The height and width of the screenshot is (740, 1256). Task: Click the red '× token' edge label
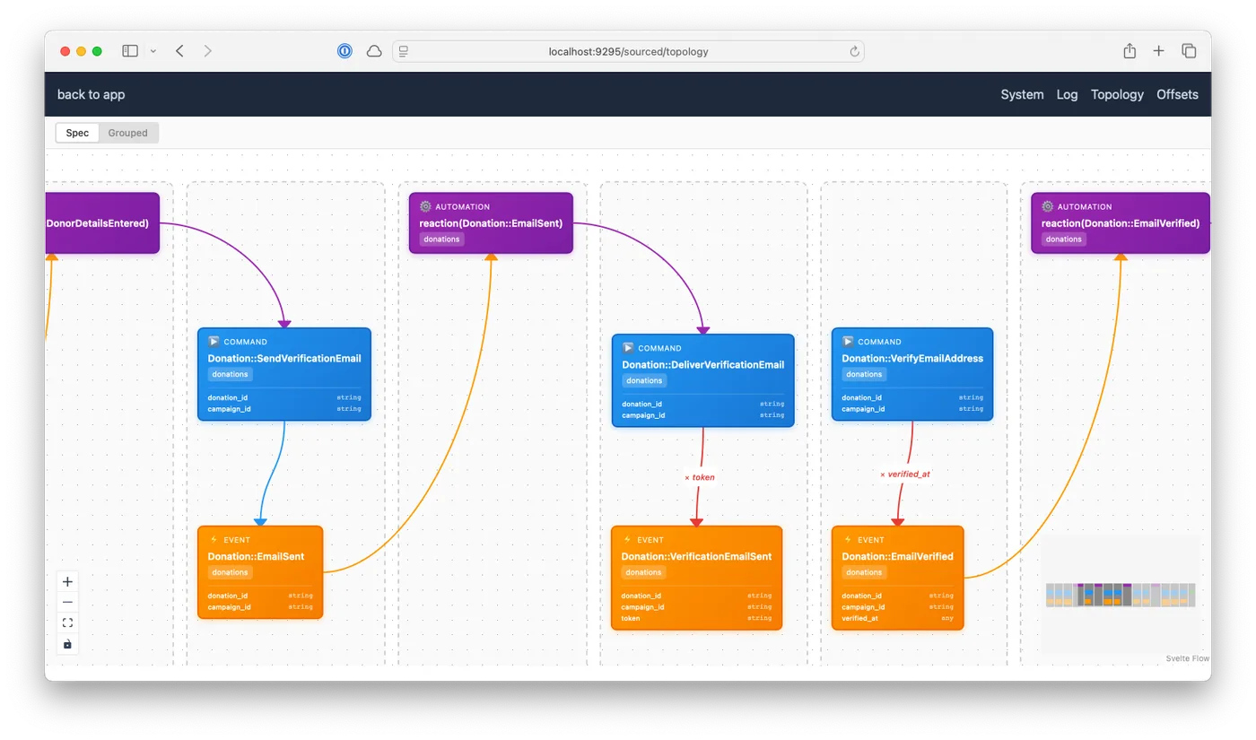pyautogui.click(x=700, y=477)
